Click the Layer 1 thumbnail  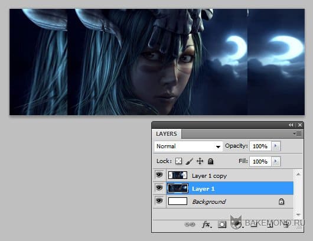[x=178, y=188]
